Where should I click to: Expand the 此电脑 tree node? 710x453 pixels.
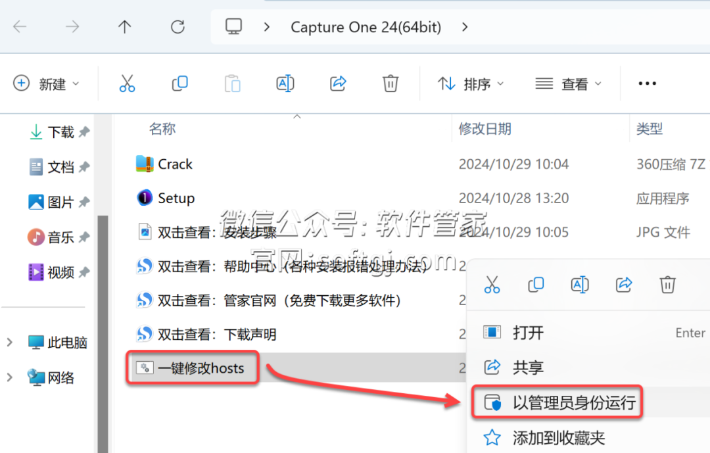click(x=9, y=343)
